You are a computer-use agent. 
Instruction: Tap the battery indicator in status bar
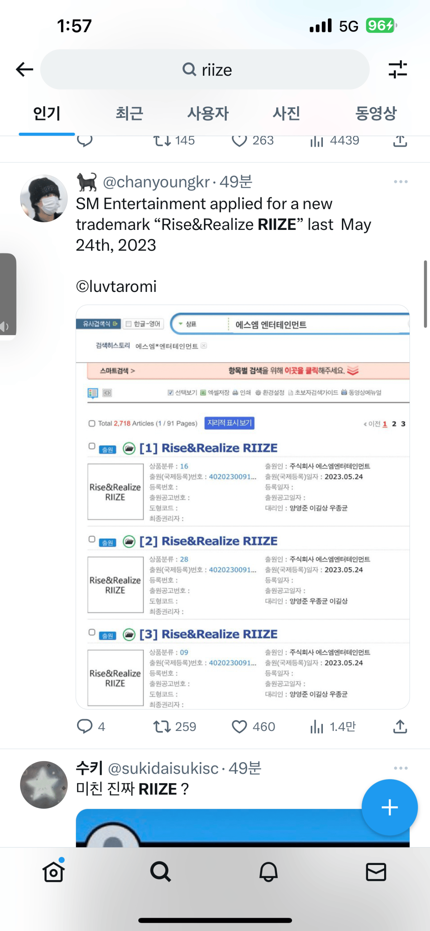[381, 26]
